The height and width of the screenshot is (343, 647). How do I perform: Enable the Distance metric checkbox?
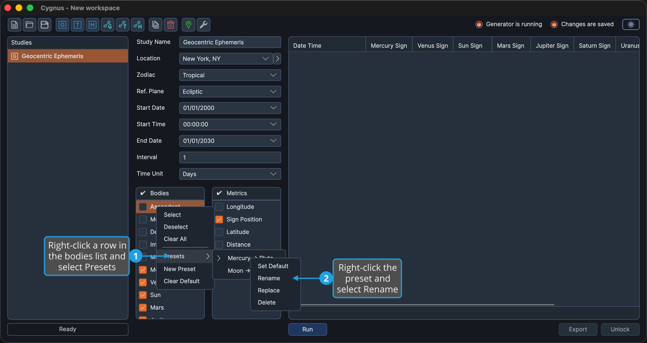coord(219,245)
